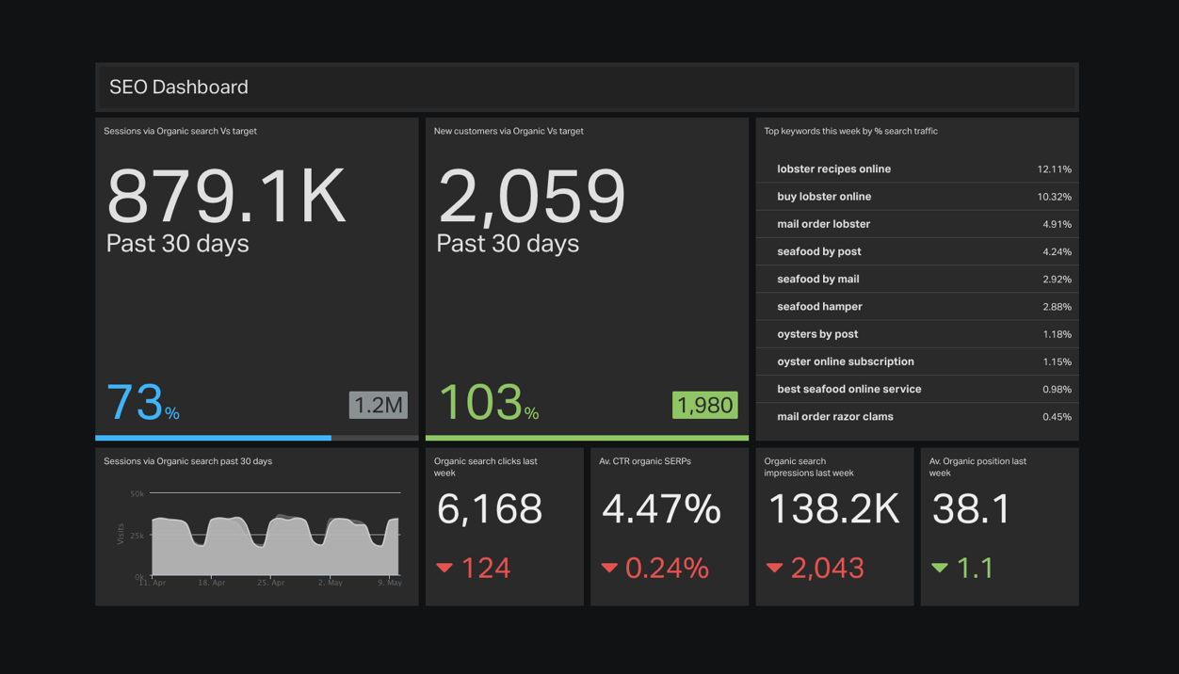
Task: Click the "mail order lobster" keyword
Action: click(823, 224)
